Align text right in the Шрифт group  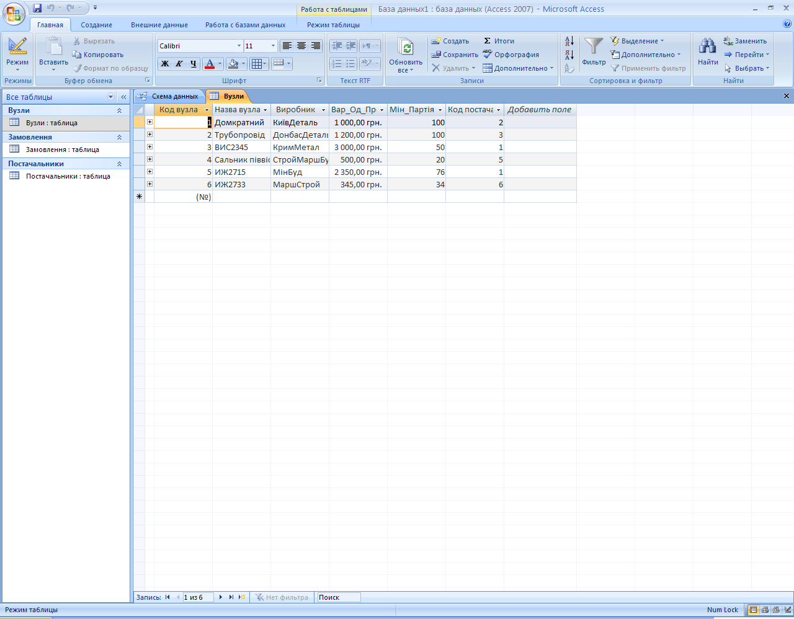point(316,46)
